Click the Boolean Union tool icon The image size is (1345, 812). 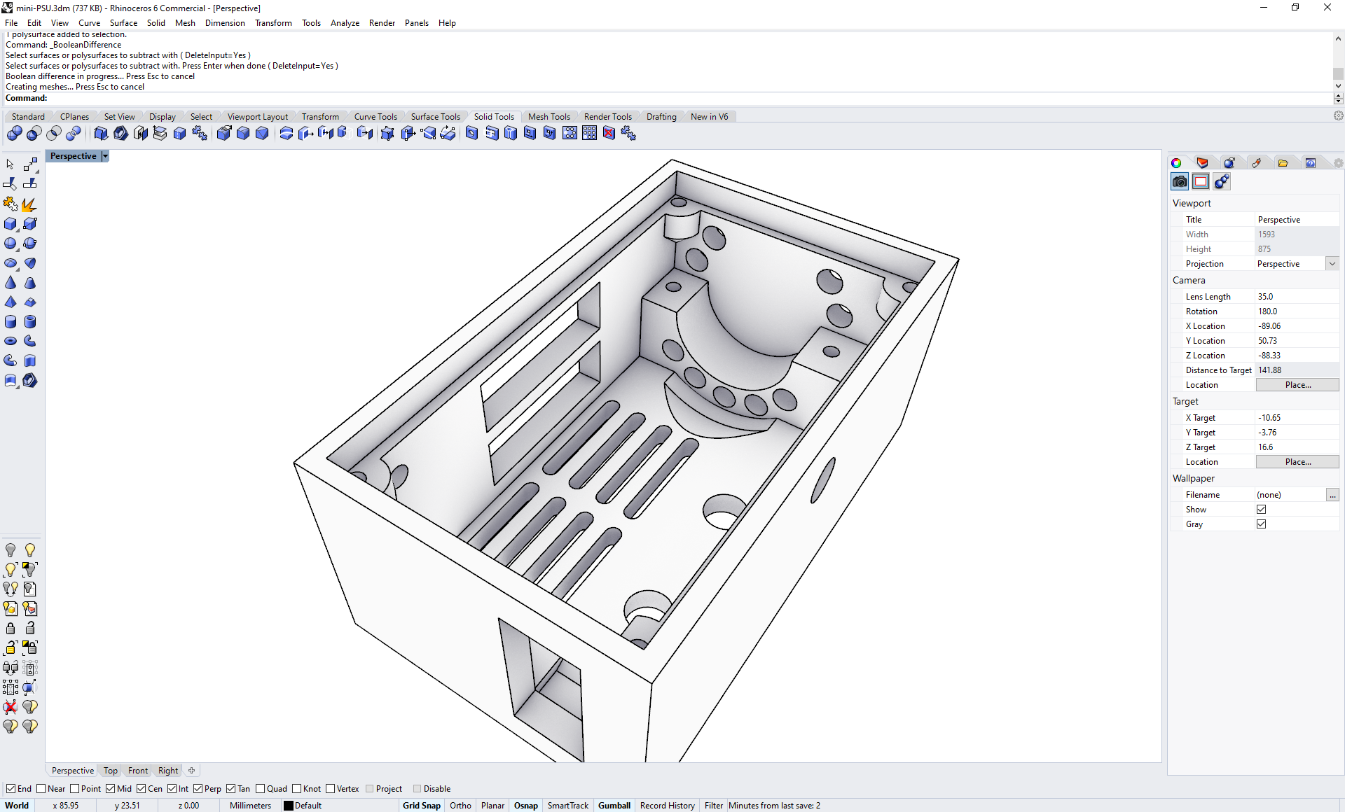[x=14, y=133]
